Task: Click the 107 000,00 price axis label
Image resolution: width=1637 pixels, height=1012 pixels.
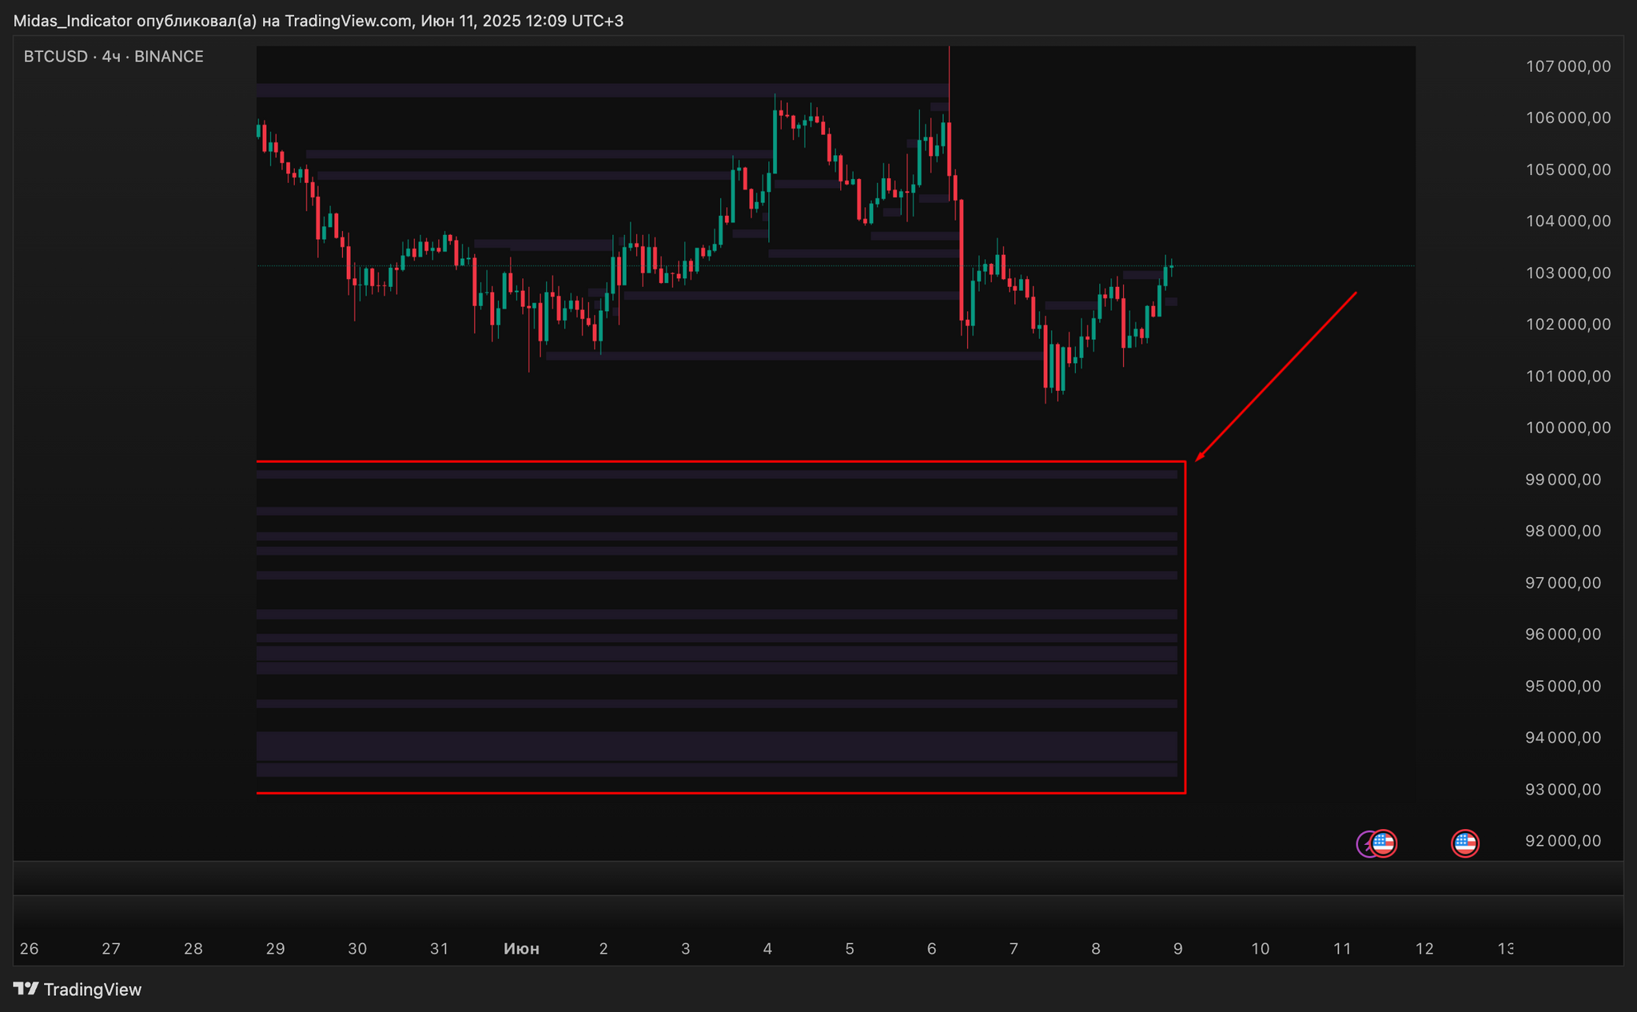Action: click(1567, 66)
